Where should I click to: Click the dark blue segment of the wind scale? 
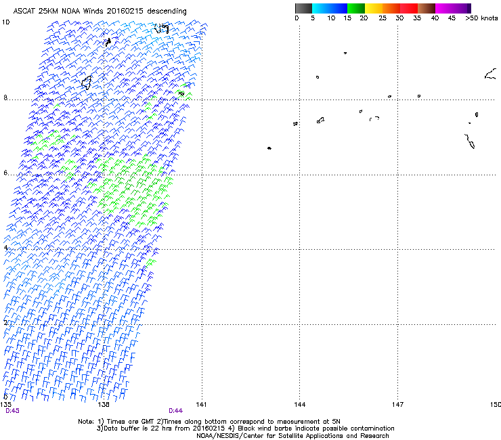pyautogui.click(x=339, y=8)
